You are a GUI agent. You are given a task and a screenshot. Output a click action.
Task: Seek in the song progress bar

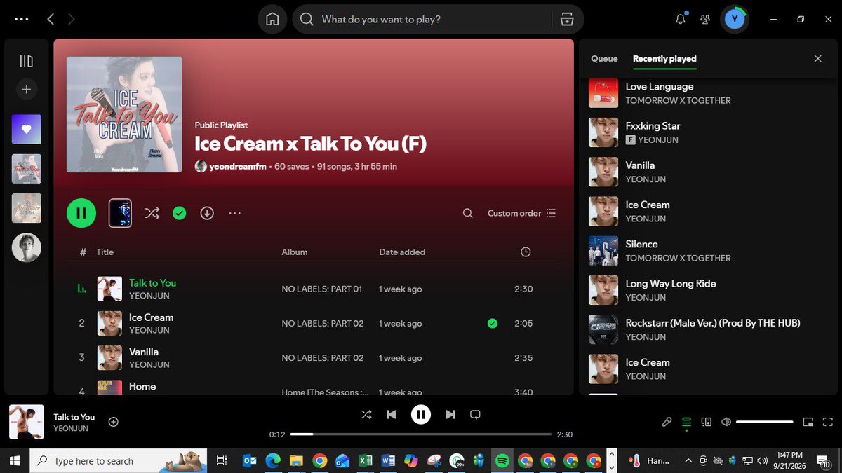(421, 434)
